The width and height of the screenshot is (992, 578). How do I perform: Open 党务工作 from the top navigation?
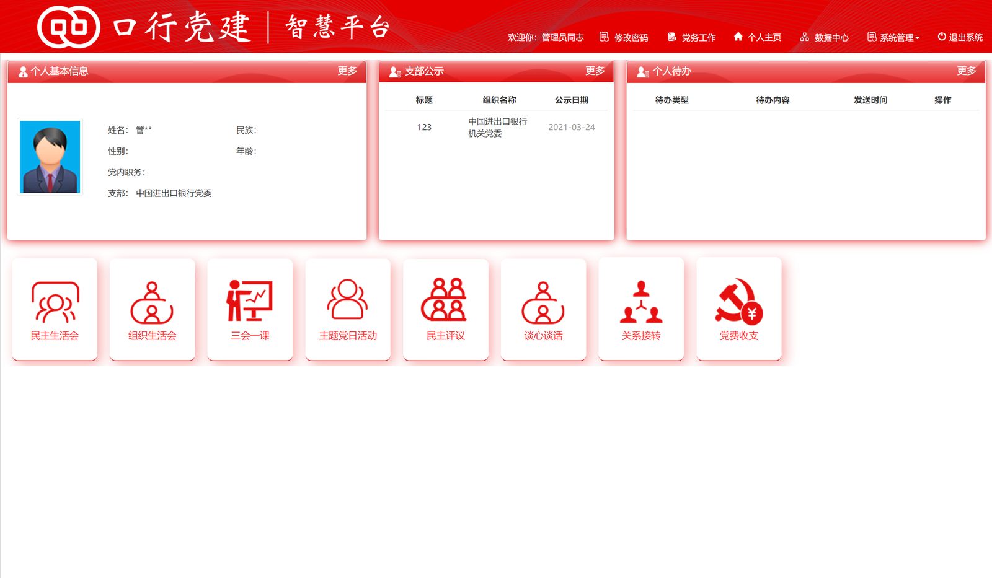click(691, 37)
